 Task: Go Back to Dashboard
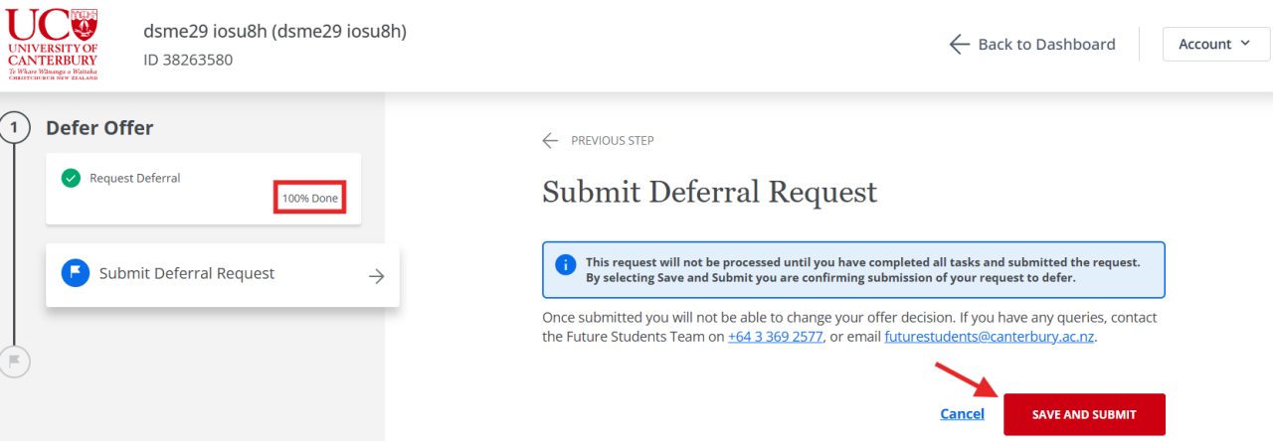pyautogui.click(x=1046, y=44)
